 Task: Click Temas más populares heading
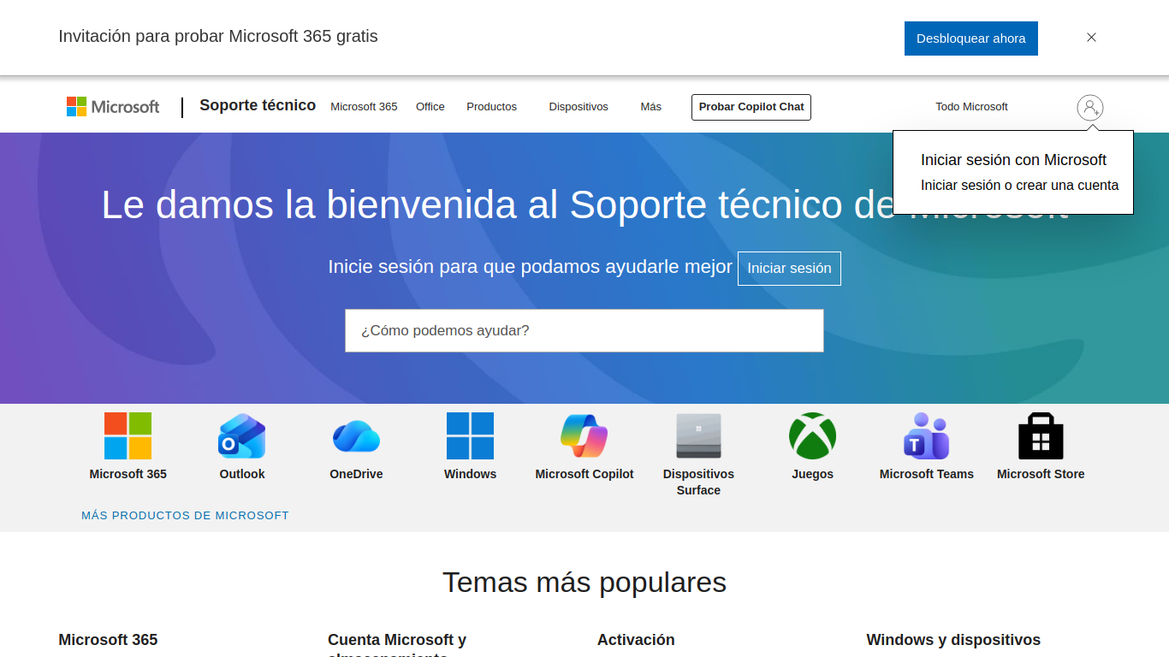tap(584, 582)
